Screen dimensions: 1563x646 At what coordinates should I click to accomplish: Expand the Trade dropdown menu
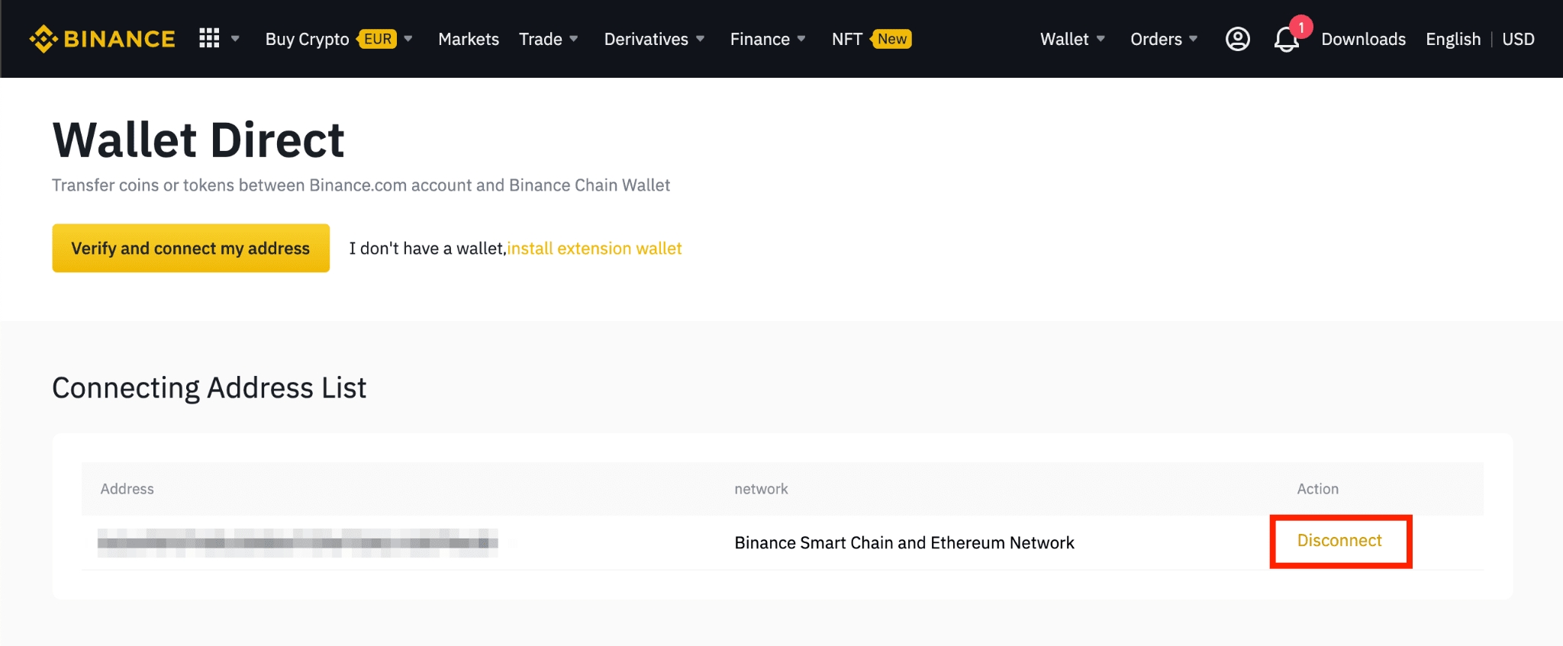[548, 39]
